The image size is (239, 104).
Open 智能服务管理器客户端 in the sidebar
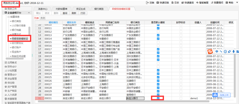pyautogui.click(x=18, y=103)
